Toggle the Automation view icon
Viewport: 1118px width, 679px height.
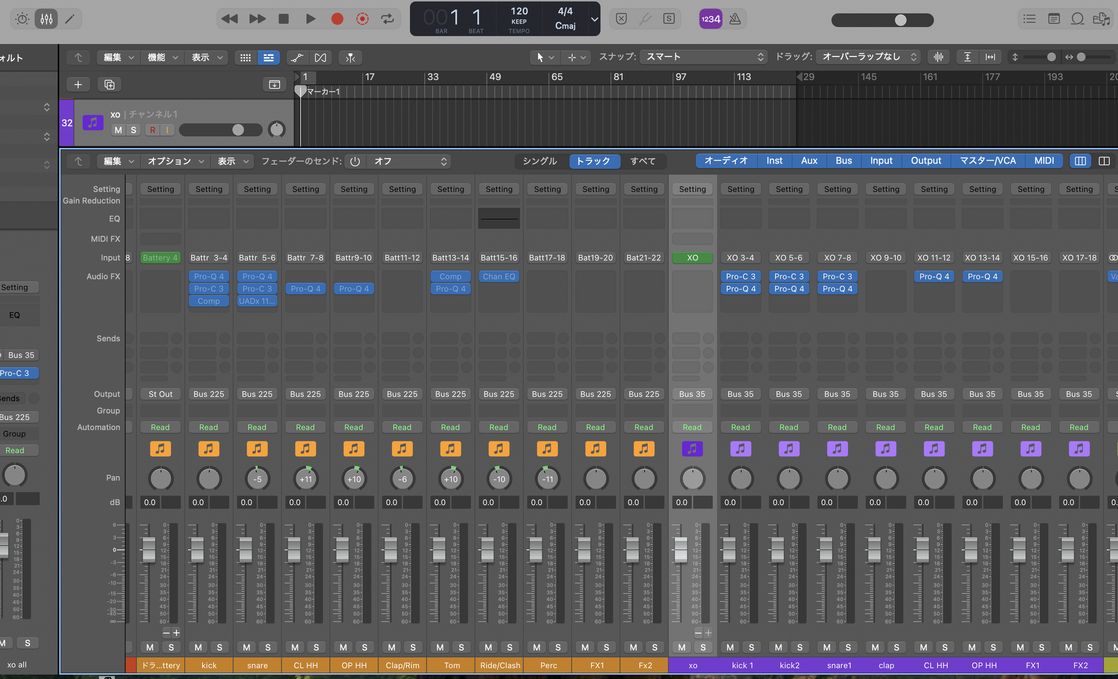(x=297, y=57)
